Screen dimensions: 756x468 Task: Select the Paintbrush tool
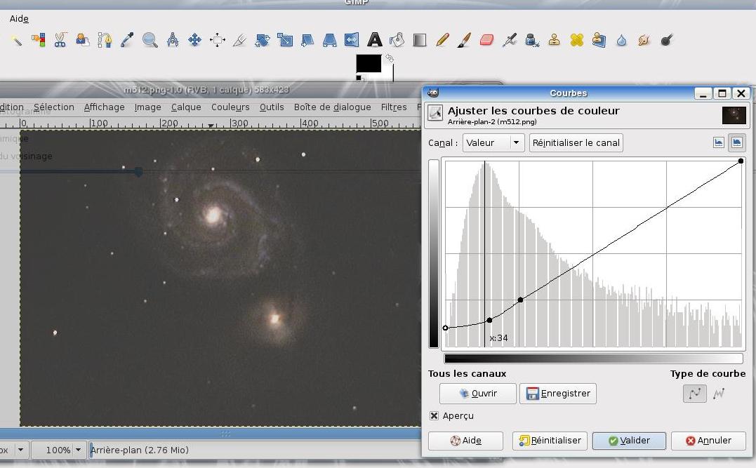coord(464,40)
